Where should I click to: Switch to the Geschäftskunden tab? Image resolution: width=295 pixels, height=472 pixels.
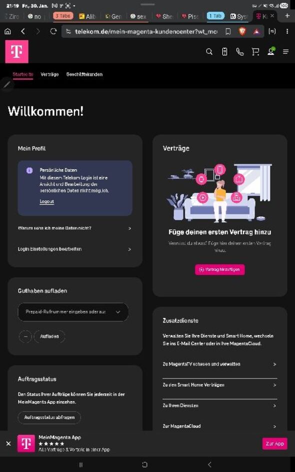pyautogui.click(x=84, y=74)
